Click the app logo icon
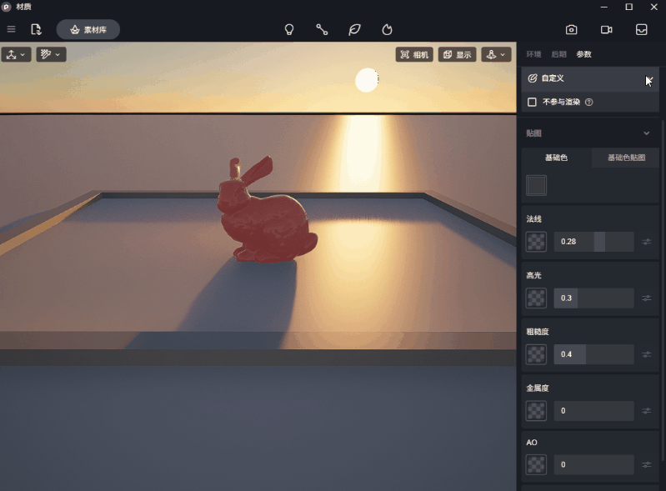Screen dimensions: 666x491 pyautogui.click(x=7, y=7)
